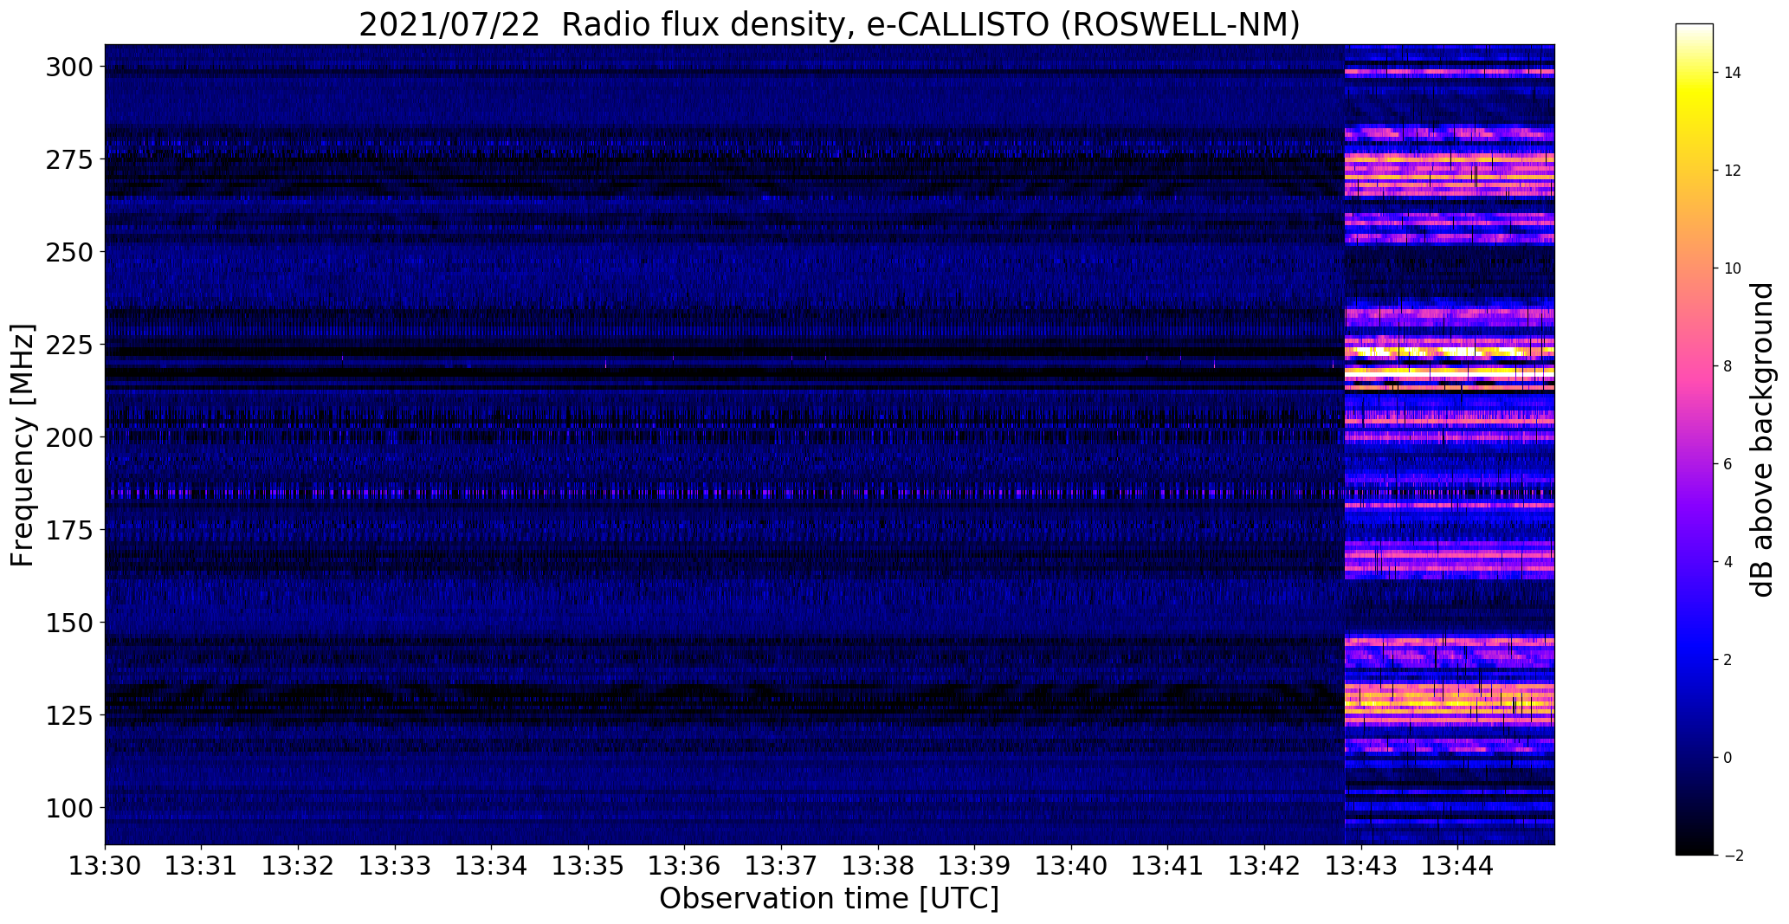Click the 13:44 time tick label

1458,865
